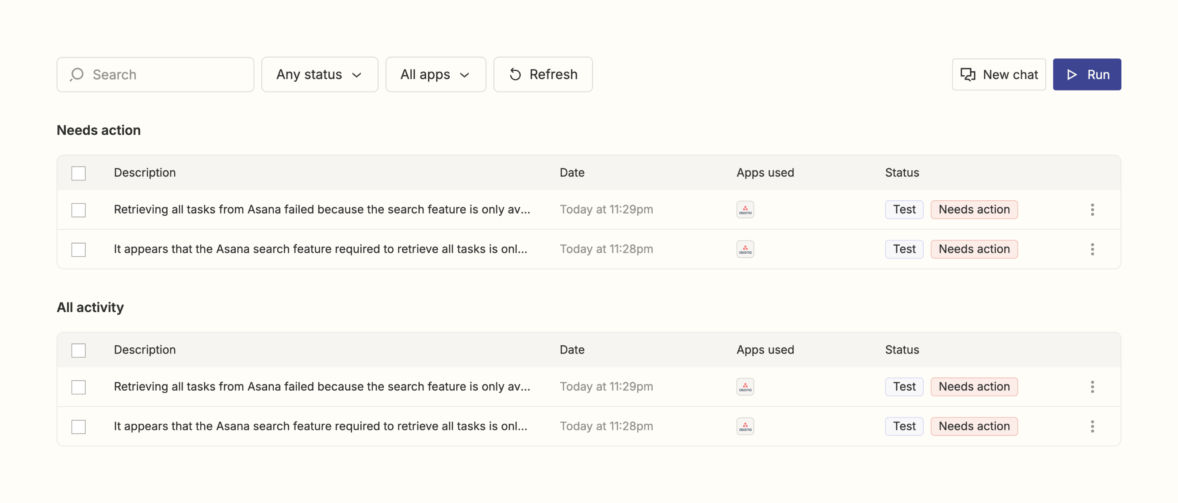The image size is (1178, 503).
Task: Refresh the activity list
Action: pyautogui.click(x=543, y=75)
